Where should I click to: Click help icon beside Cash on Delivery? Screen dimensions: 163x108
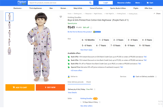[156, 77]
